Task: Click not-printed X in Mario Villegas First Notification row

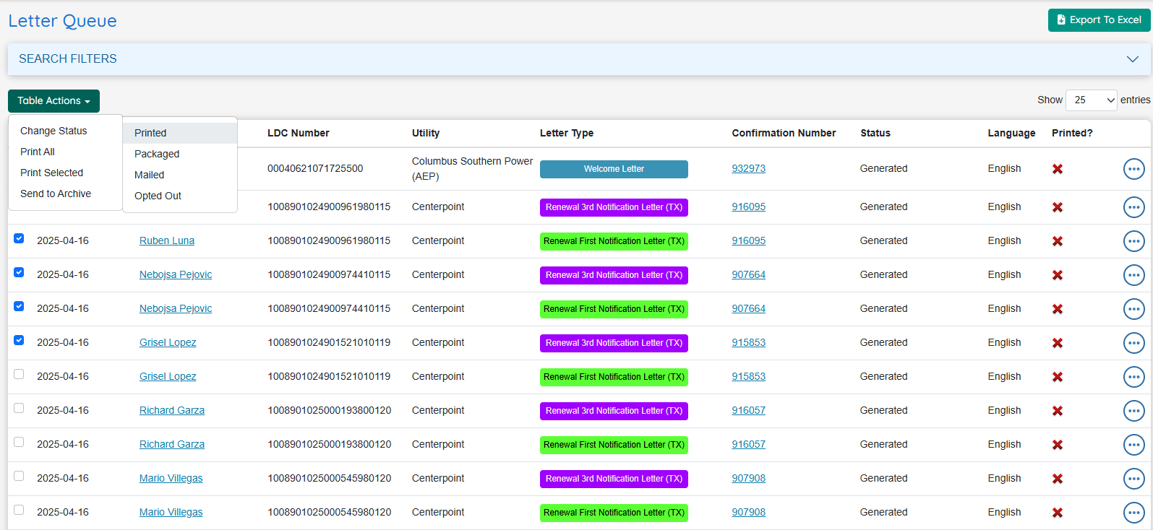Action: 1058,513
